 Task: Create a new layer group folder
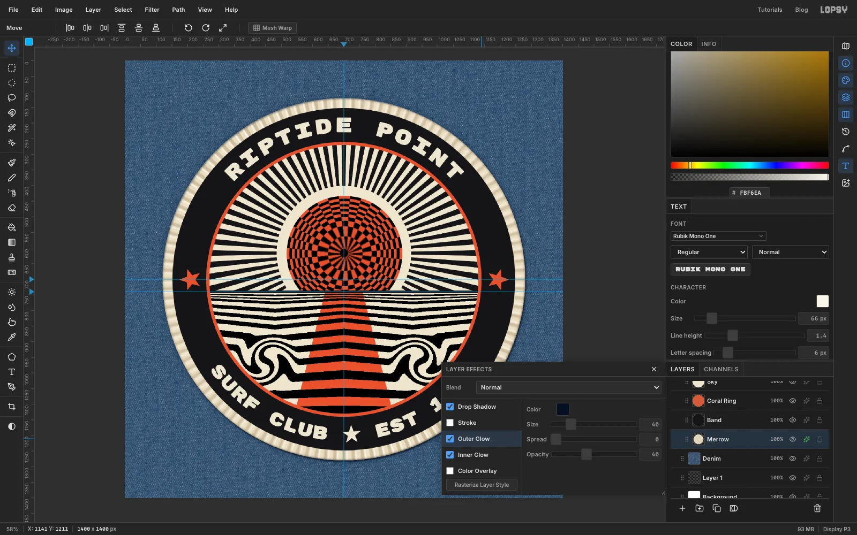(x=700, y=508)
